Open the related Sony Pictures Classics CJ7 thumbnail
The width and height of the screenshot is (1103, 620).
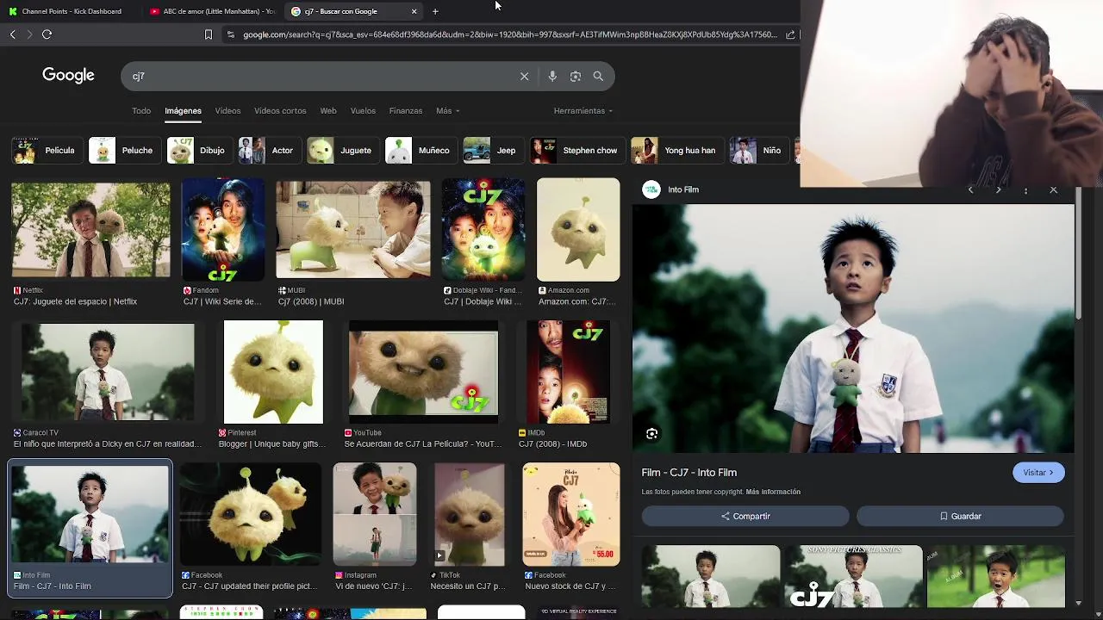tap(853, 576)
